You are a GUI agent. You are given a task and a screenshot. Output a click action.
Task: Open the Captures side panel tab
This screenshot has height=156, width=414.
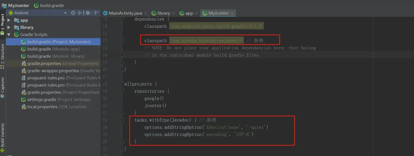point(3,87)
